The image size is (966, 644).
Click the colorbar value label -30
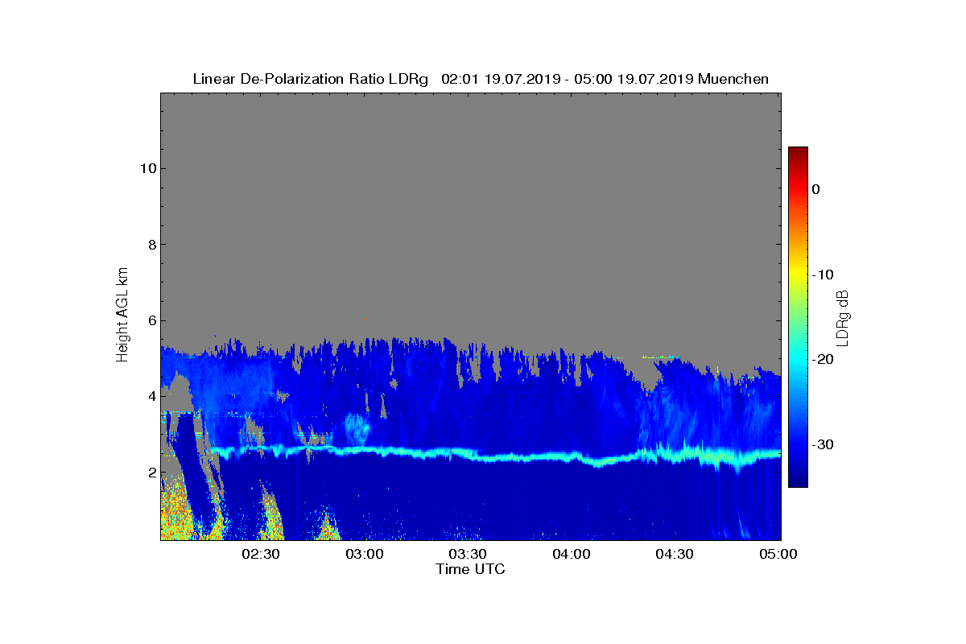(x=822, y=445)
